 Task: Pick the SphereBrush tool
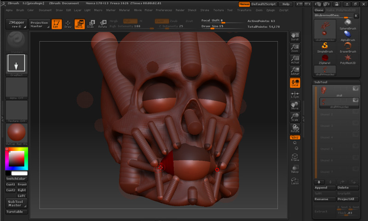pos(348,25)
